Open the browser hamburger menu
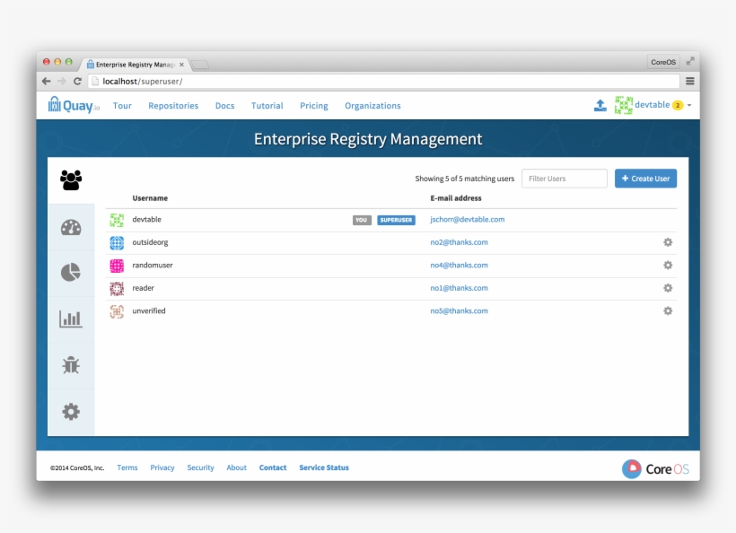The image size is (736, 533). click(x=689, y=80)
